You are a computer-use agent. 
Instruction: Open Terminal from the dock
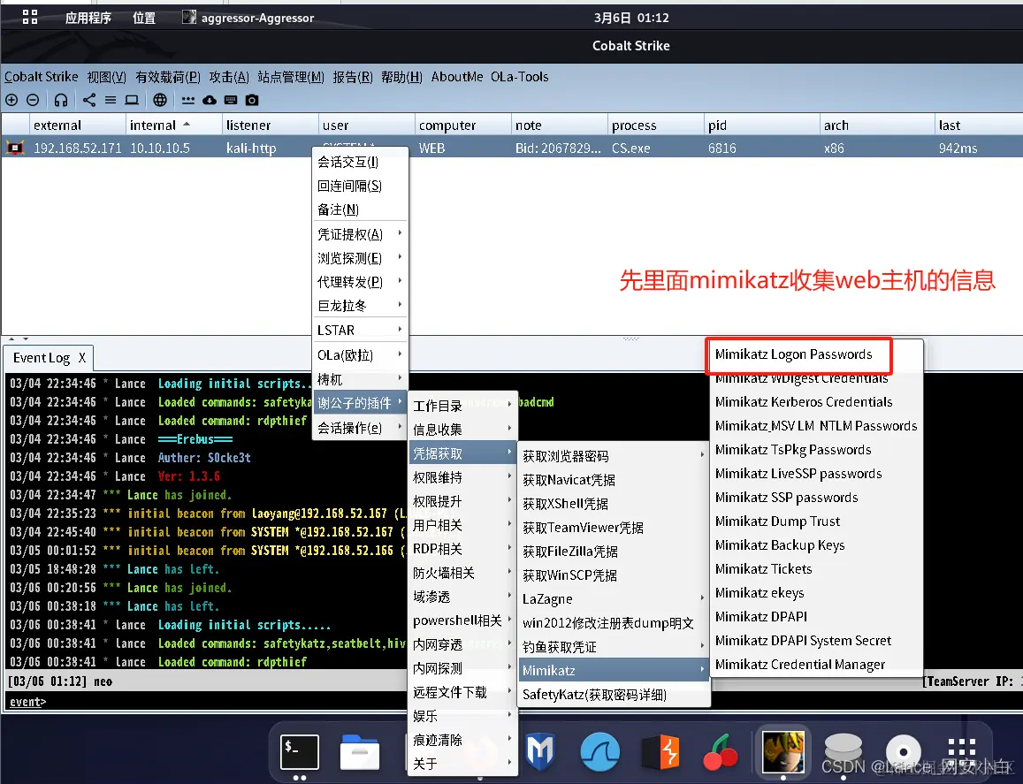pos(300,752)
